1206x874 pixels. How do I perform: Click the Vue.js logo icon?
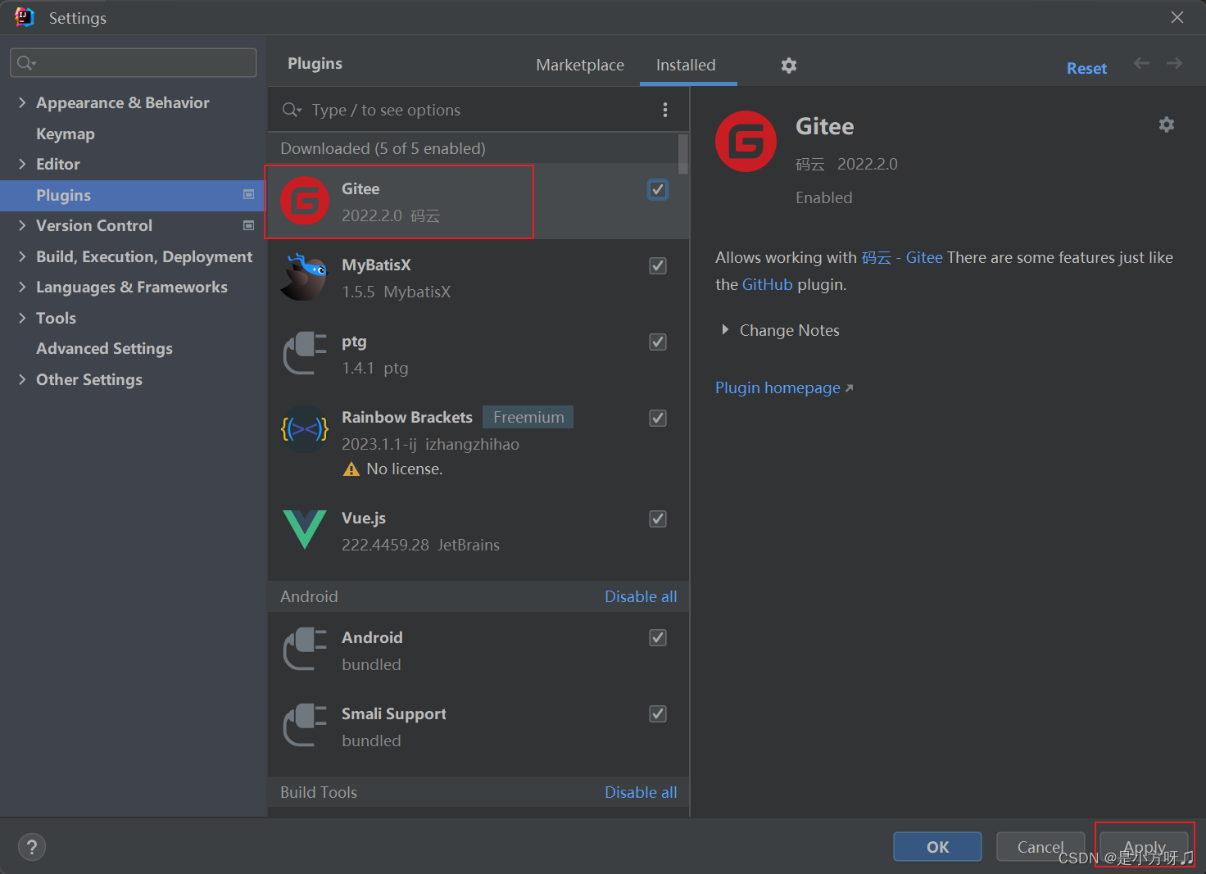(305, 529)
